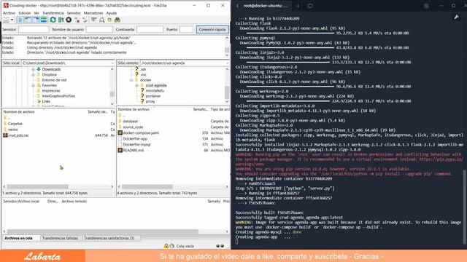Select docker-compose.yaml in remote list

pyautogui.click(x=141, y=132)
